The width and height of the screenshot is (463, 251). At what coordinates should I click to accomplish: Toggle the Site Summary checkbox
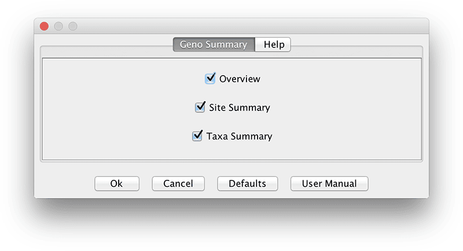[200, 108]
